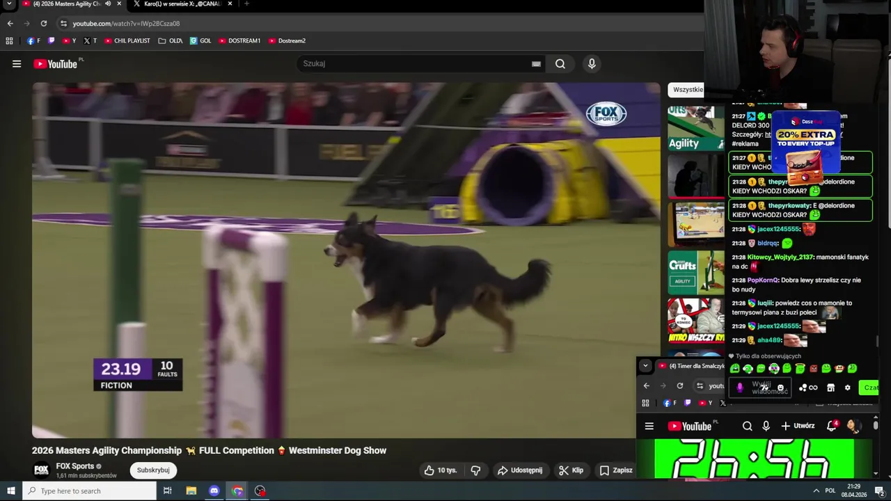Open the chat shop store icon
The image size is (891, 501).
pyautogui.click(x=830, y=388)
